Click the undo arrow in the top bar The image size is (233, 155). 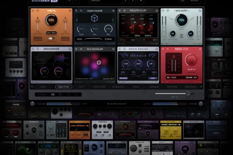click(69, 1)
